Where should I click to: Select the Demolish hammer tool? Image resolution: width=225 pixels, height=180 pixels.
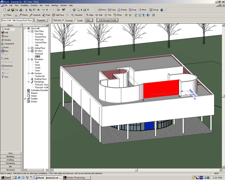[77, 15]
